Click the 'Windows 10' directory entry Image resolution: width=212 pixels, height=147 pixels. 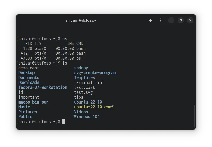click(x=86, y=117)
